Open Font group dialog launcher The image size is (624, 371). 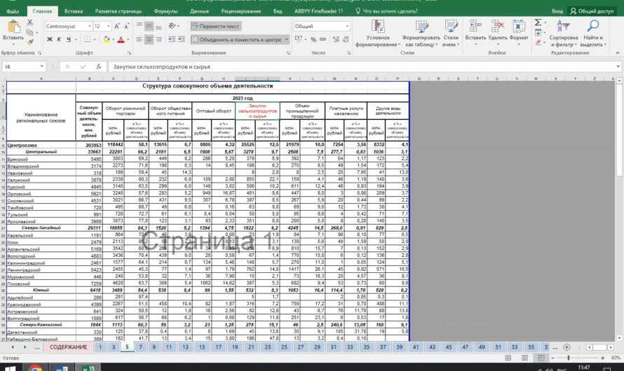[x=129, y=52]
